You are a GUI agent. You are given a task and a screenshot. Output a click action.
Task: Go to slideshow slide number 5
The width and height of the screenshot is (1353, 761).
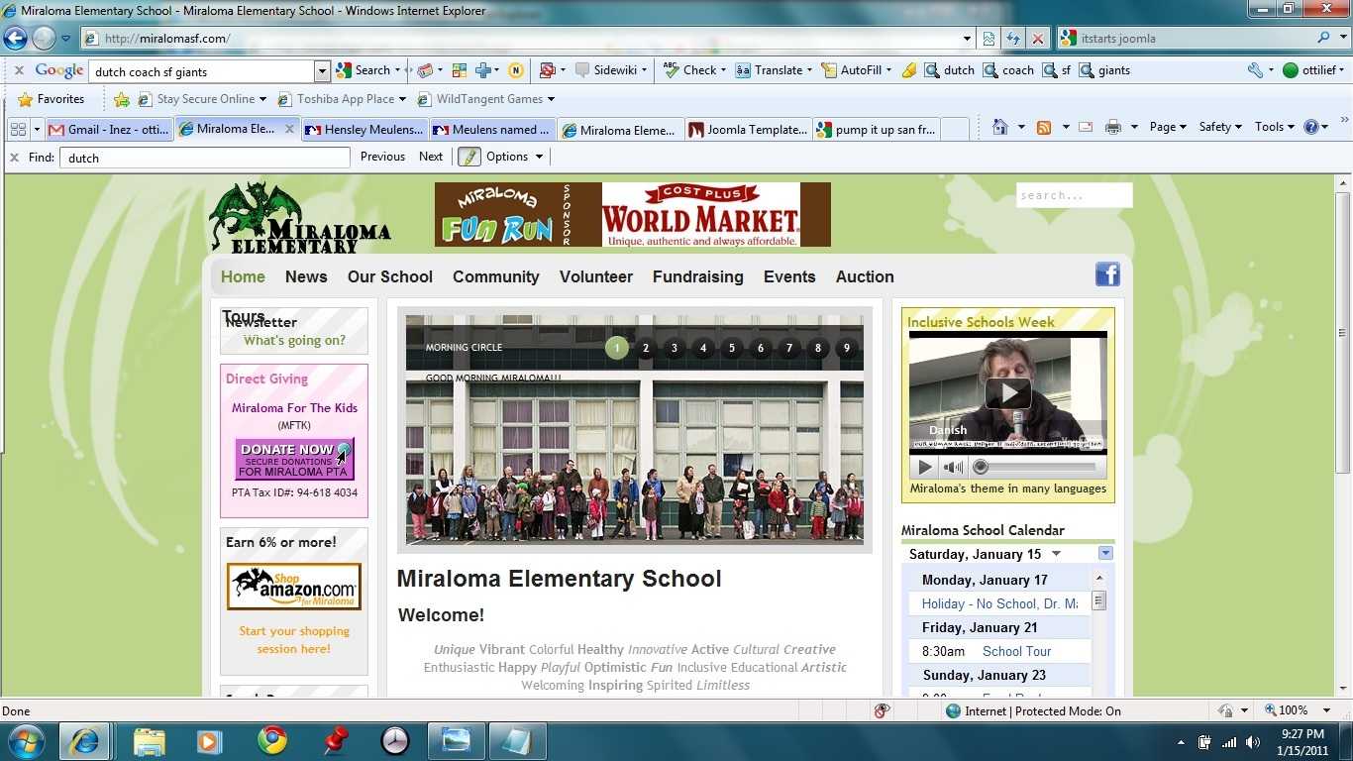pos(732,348)
